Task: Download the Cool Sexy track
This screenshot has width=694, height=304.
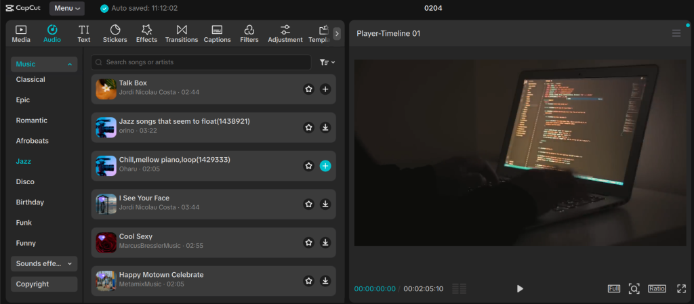Action: (325, 242)
